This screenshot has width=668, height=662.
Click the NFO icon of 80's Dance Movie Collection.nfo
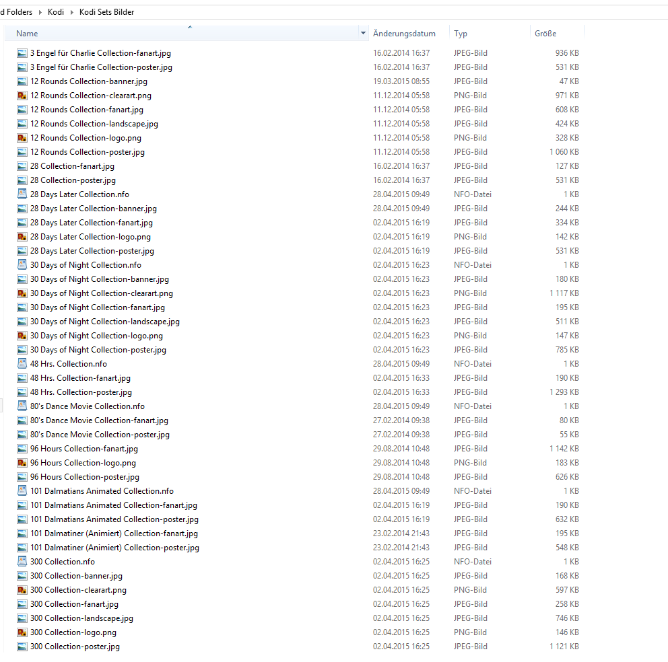(x=22, y=406)
